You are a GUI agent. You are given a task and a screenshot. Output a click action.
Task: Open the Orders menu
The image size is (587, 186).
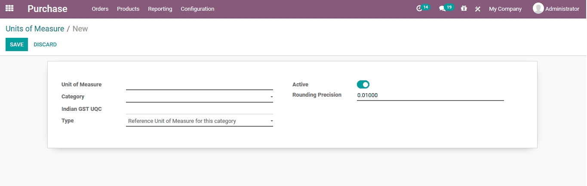(x=100, y=9)
